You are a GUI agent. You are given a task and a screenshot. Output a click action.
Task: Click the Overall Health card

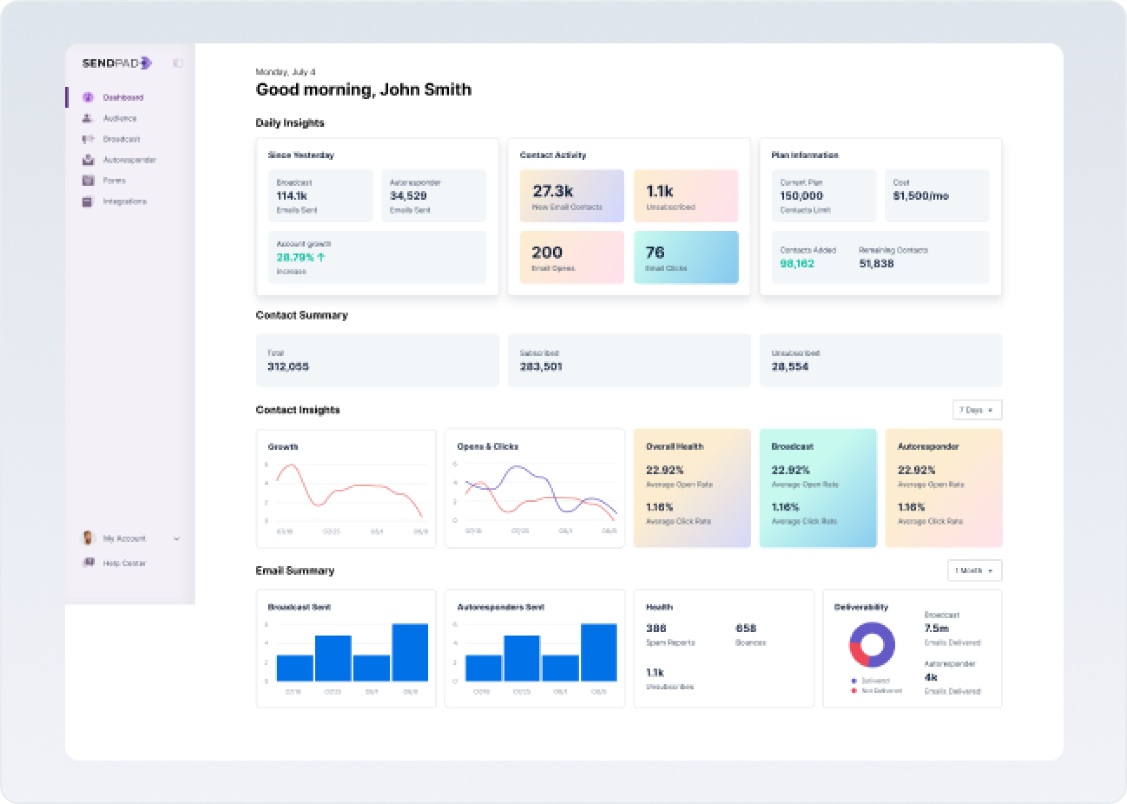(692, 488)
